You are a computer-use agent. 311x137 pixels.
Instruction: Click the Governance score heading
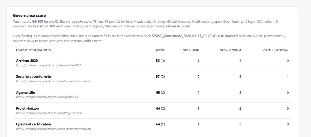tap(29, 16)
